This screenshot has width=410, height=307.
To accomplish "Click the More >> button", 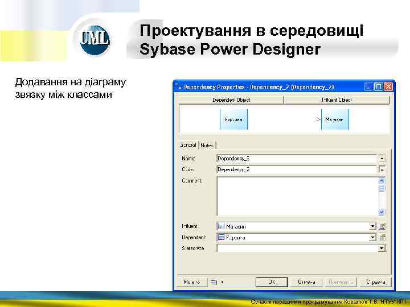I will coord(192,282).
